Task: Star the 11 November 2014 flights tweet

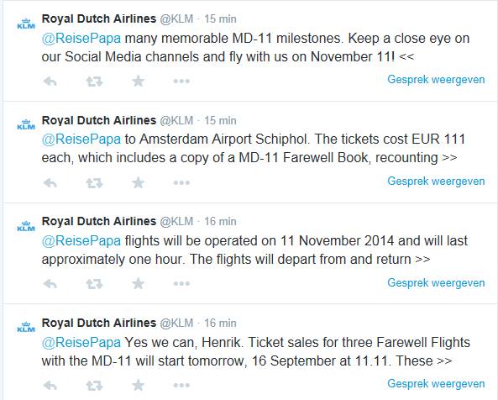Action: click(x=139, y=283)
